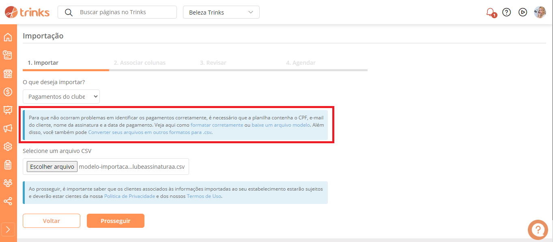Open the calculator icon in the sidebar
This screenshot has width=553, height=242.
[8, 165]
